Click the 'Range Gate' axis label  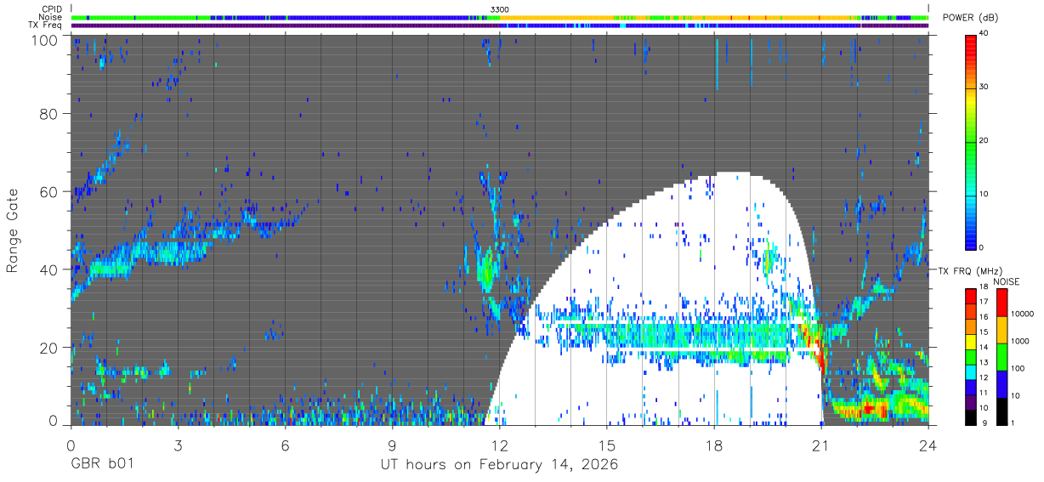pyautogui.click(x=14, y=230)
